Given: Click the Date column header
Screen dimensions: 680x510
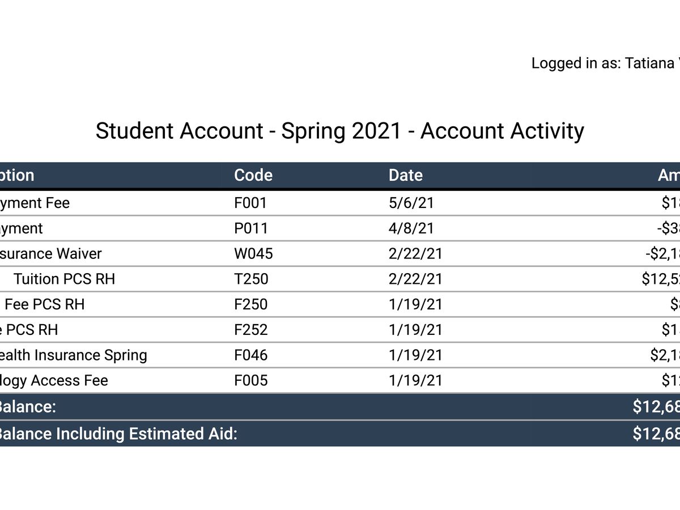Looking at the screenshot, I should [405, 175].
